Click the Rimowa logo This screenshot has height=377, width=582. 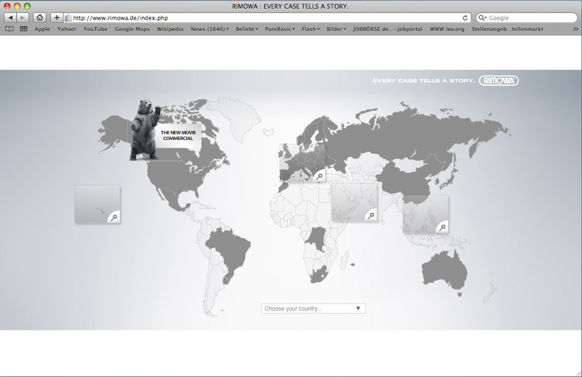[499, 81]
